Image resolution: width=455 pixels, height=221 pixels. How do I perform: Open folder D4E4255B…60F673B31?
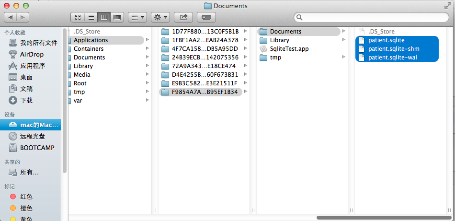point(200,75)
